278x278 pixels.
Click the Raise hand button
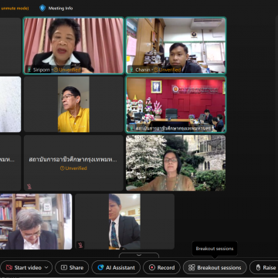coord(264,267)
